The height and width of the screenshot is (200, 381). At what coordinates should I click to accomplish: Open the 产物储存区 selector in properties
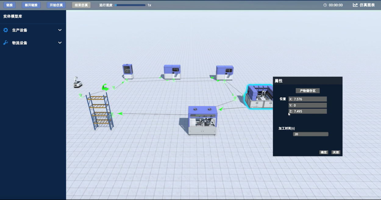(308, 91)
